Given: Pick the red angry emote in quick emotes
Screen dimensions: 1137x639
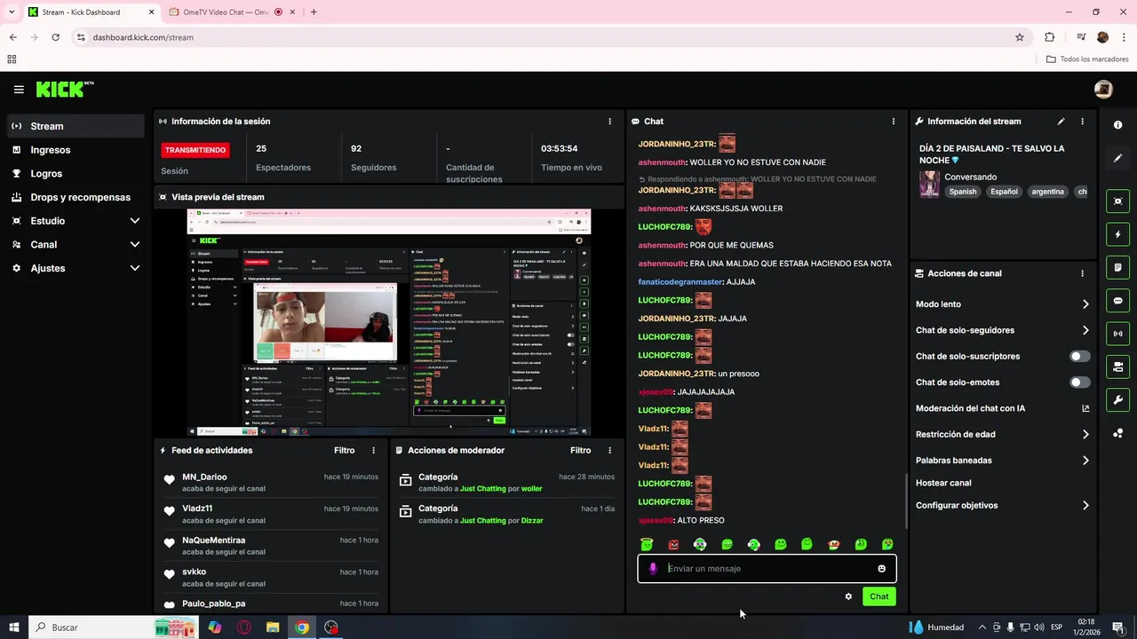Looking at the screenshot, I should [x=673, y=544].
